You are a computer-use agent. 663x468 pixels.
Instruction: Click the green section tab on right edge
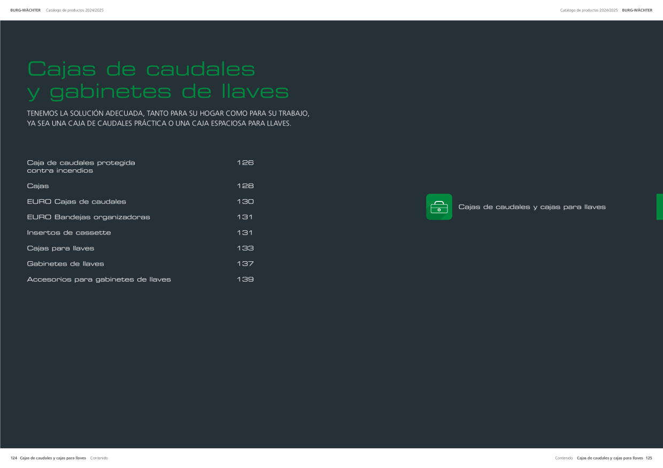coord(660,207)
